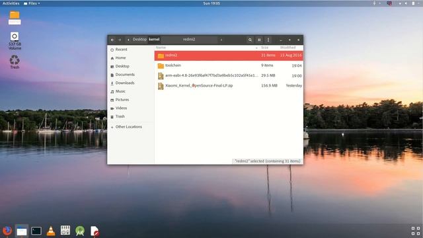Select the arm-eabi-4.8 archive icon
Screen dimensions: 423x238
(x=161, y=76)
